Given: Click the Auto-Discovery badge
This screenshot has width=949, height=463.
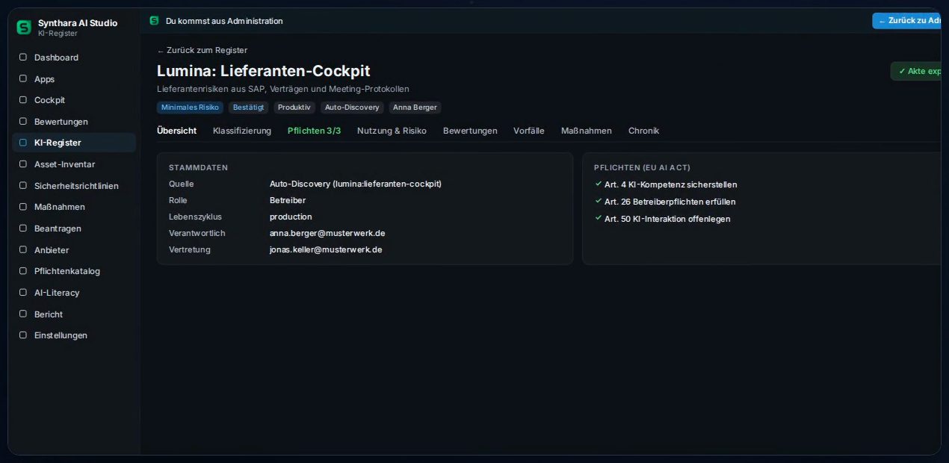Looking at the screenshot, I should point(352,108).
